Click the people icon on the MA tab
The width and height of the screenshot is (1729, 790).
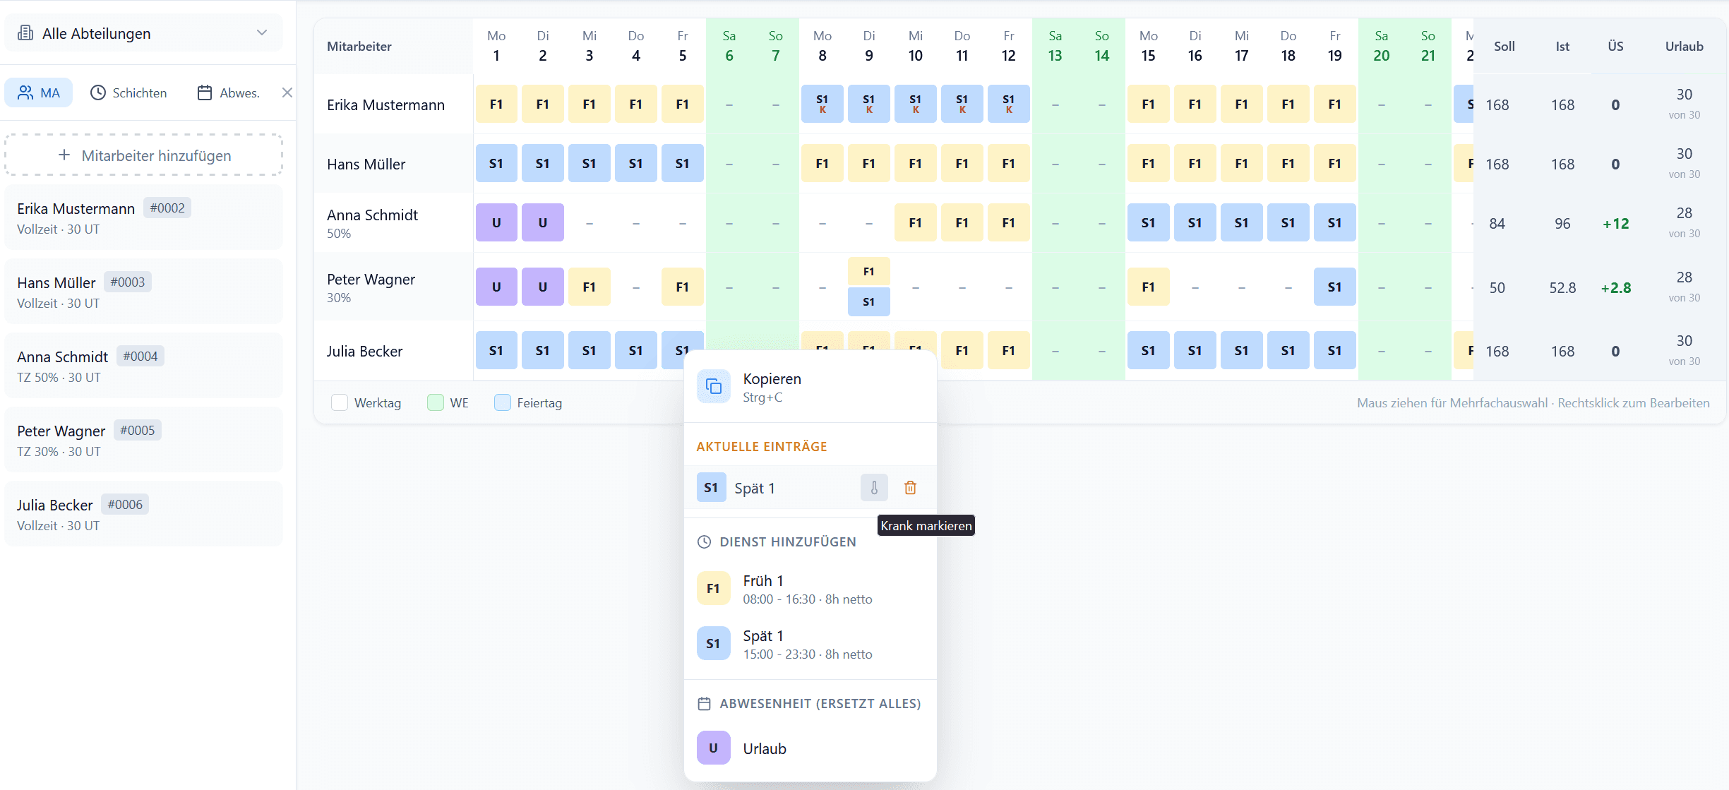point(26,92)
